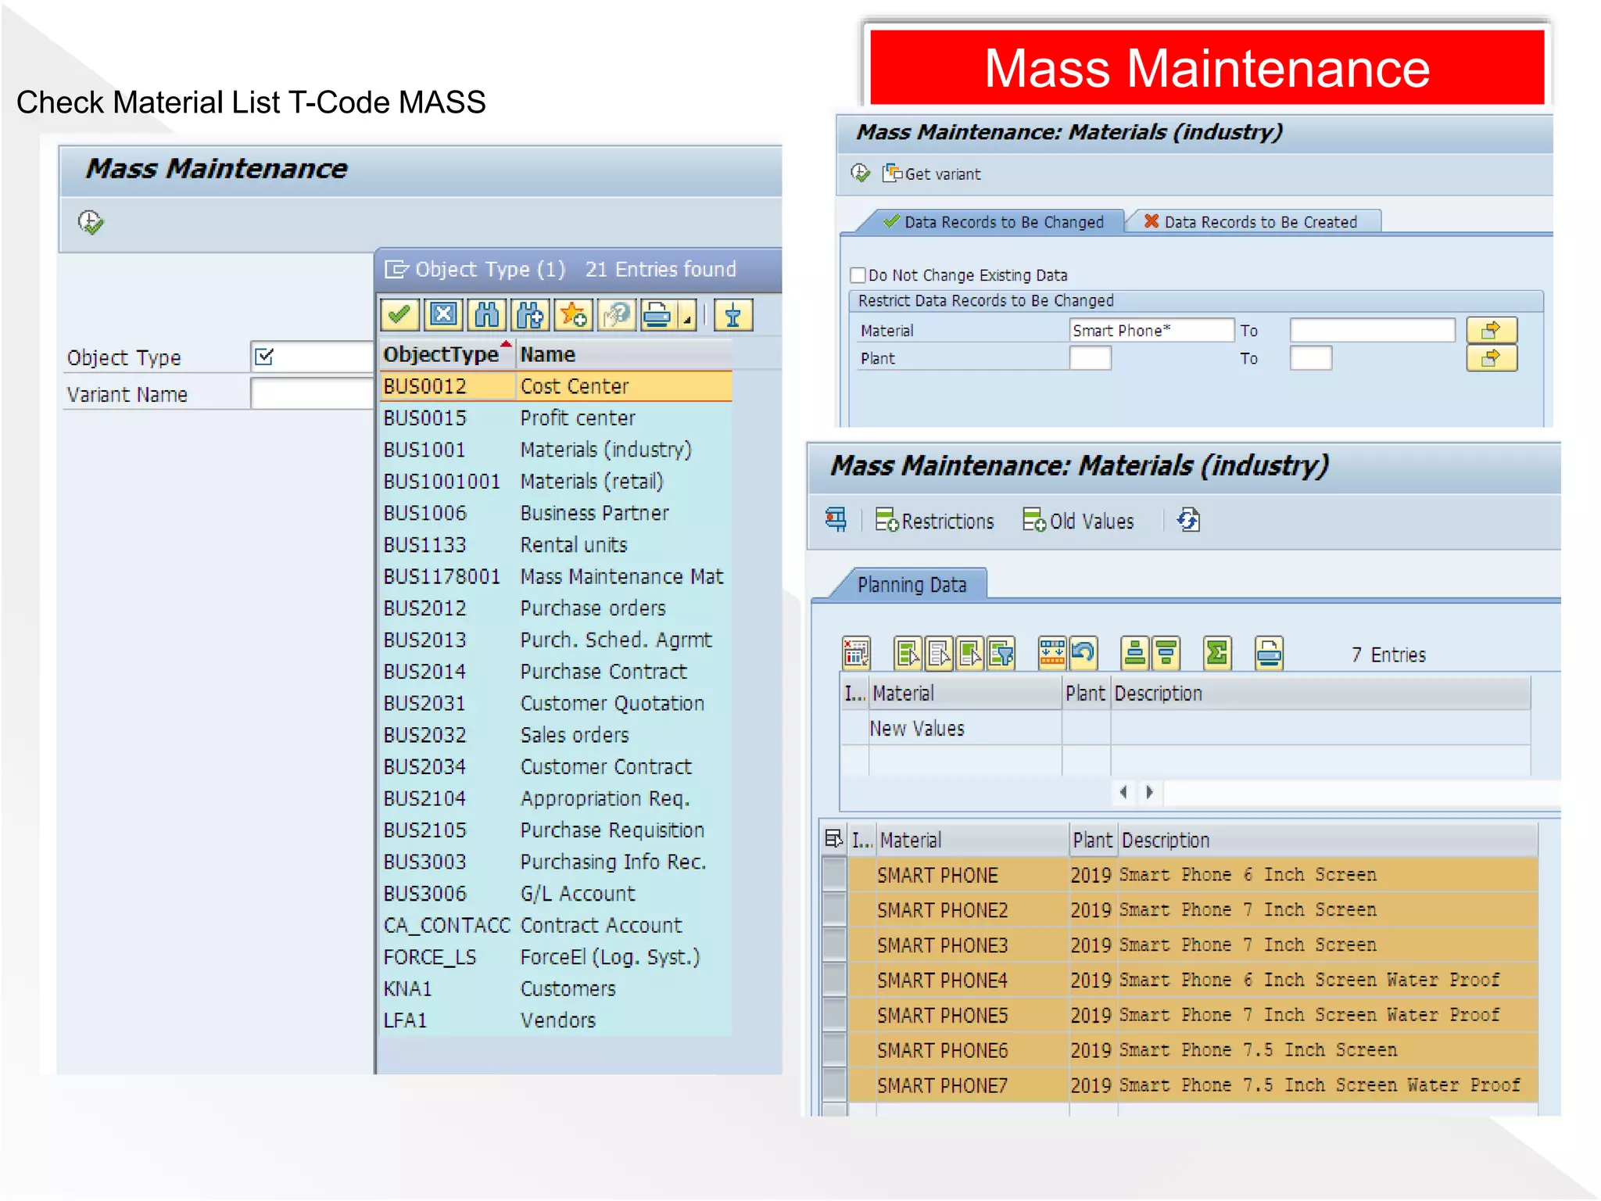Image resolution: width=1601 pixels, height=1201 pixels.
Task: Select row selector for SMART PHONE5
Action: tap(835, 1016)
